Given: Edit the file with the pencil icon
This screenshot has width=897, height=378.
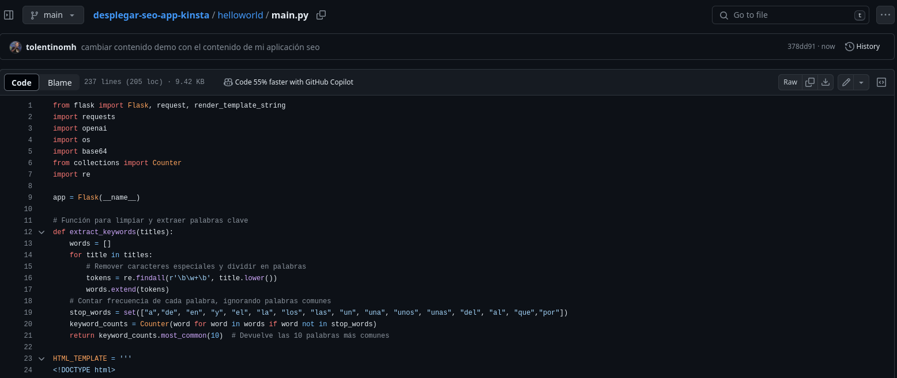Looking at the screenshot, I should pyautogui.click(x=846, y=82).
